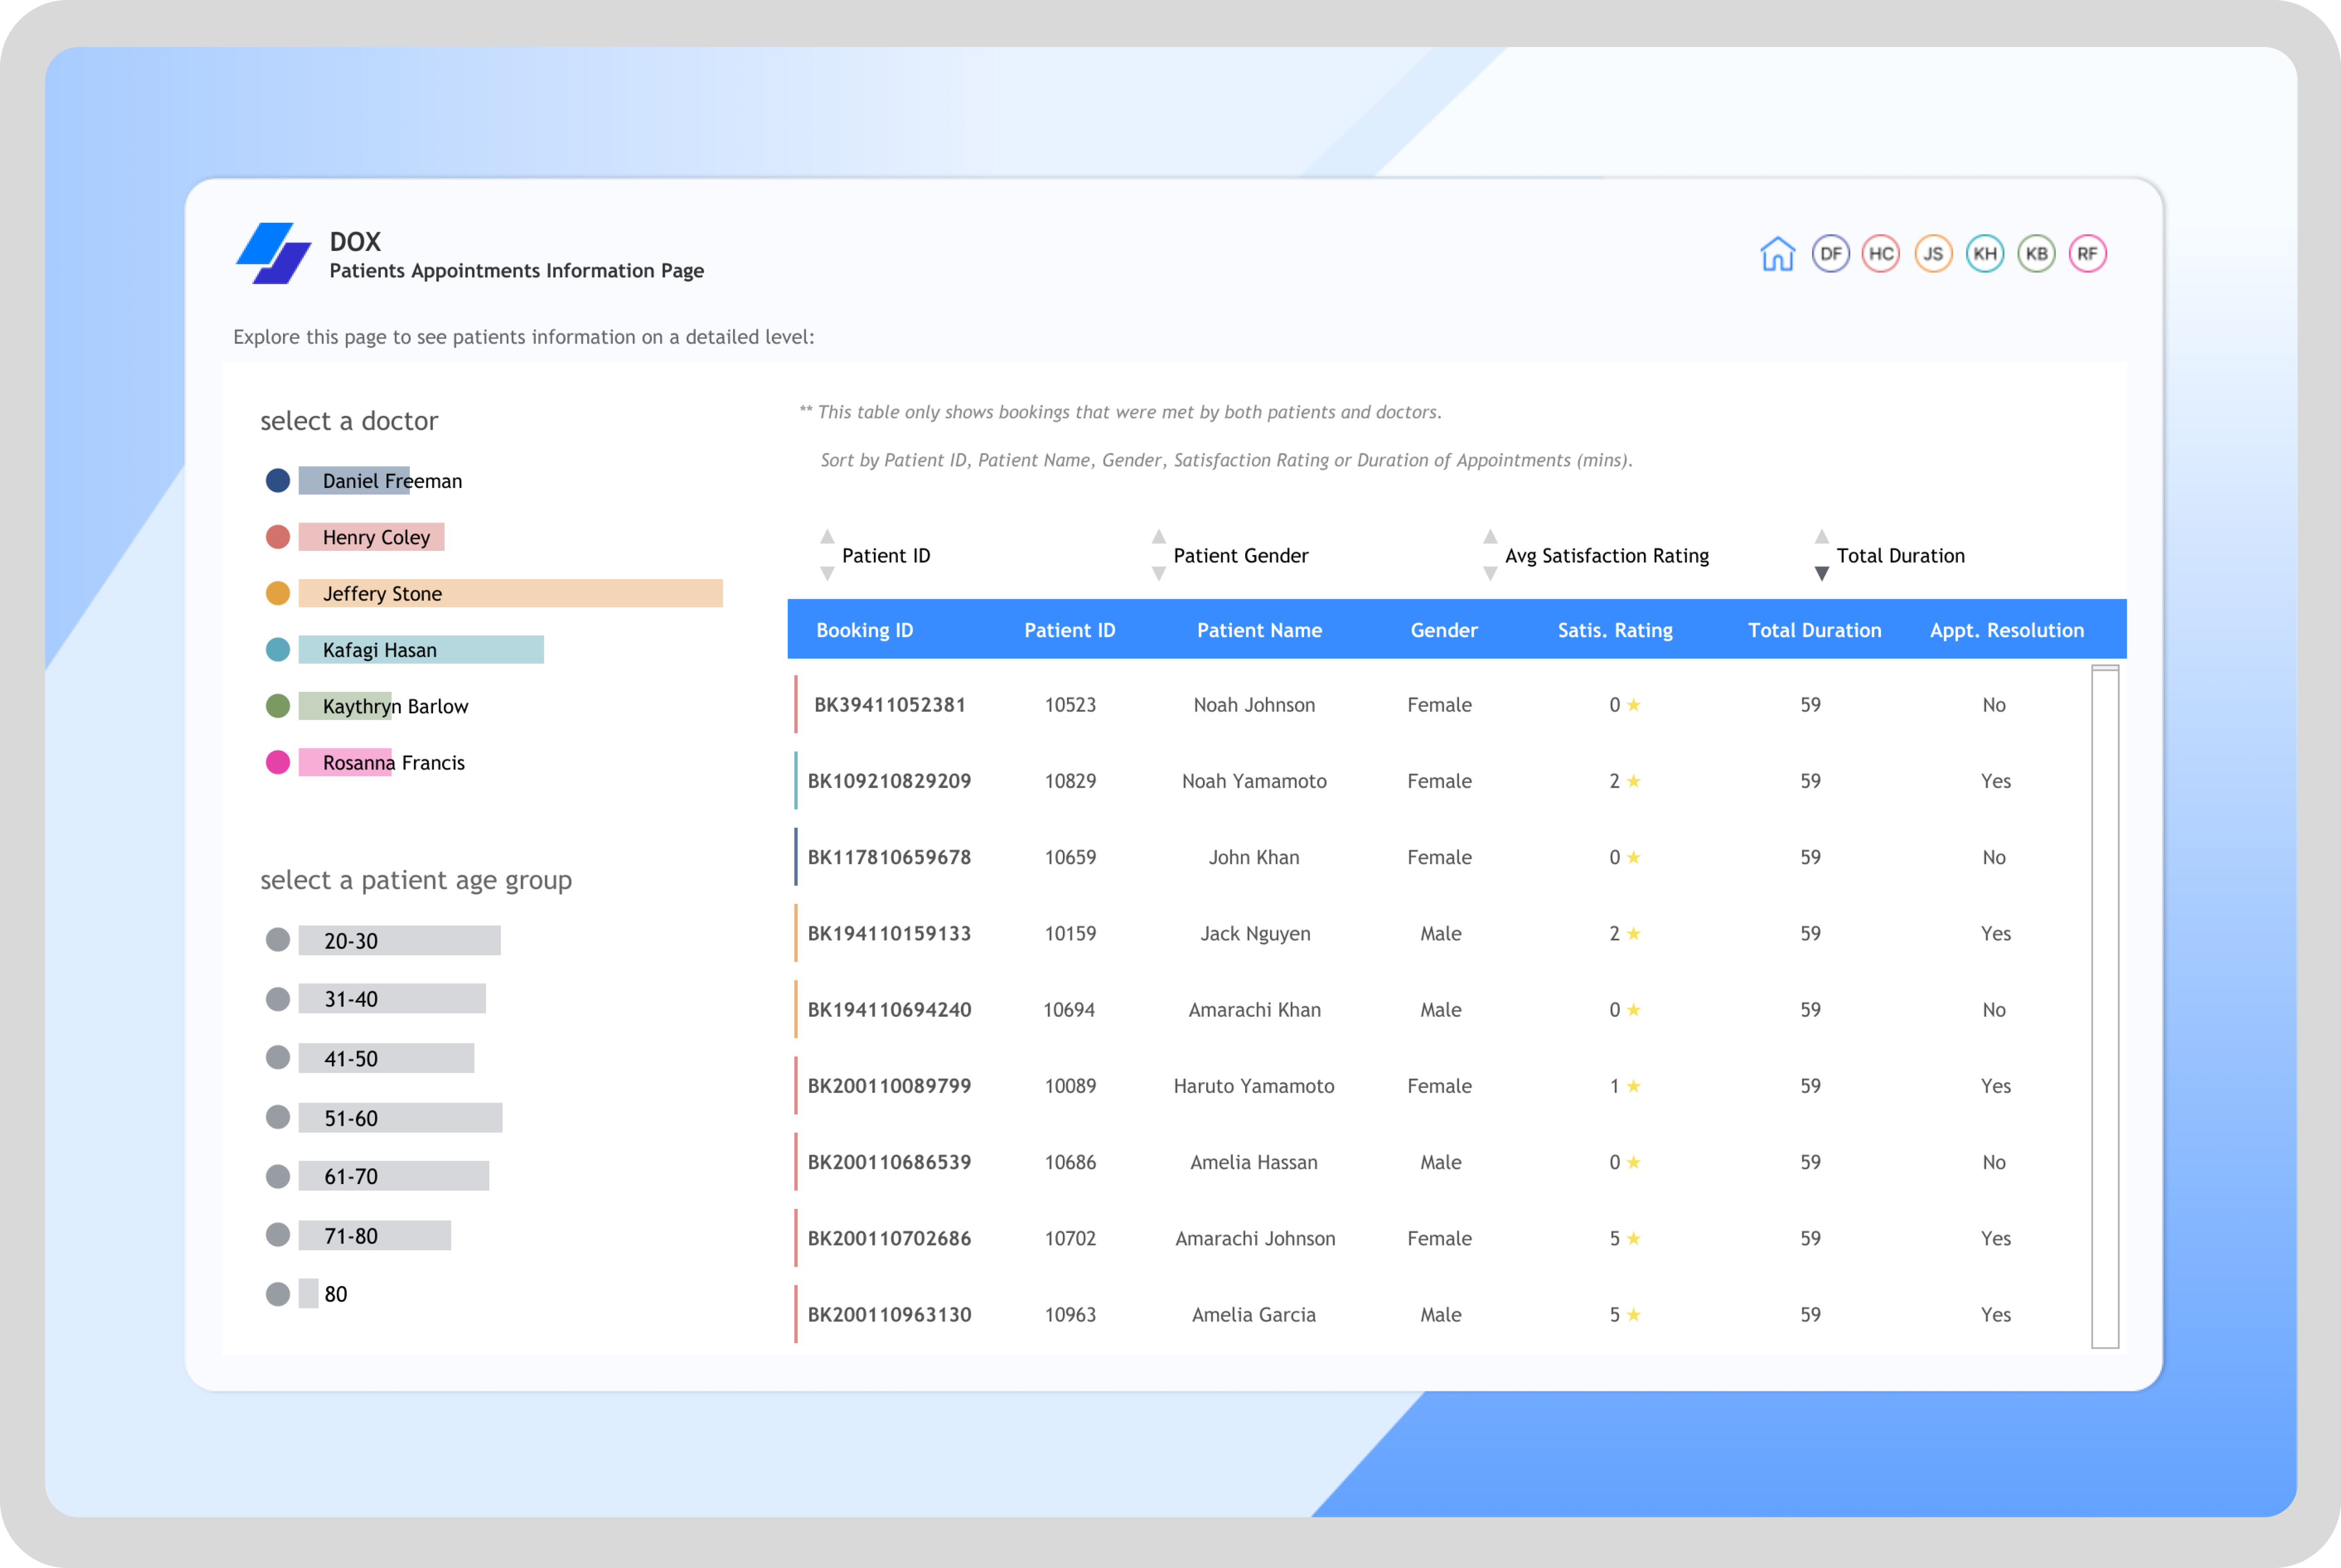
Task: Select the 71-80 age group dot
Action: [x=278, y=1235]
